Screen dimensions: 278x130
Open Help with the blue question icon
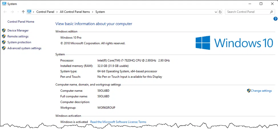[x=275, y=19]
